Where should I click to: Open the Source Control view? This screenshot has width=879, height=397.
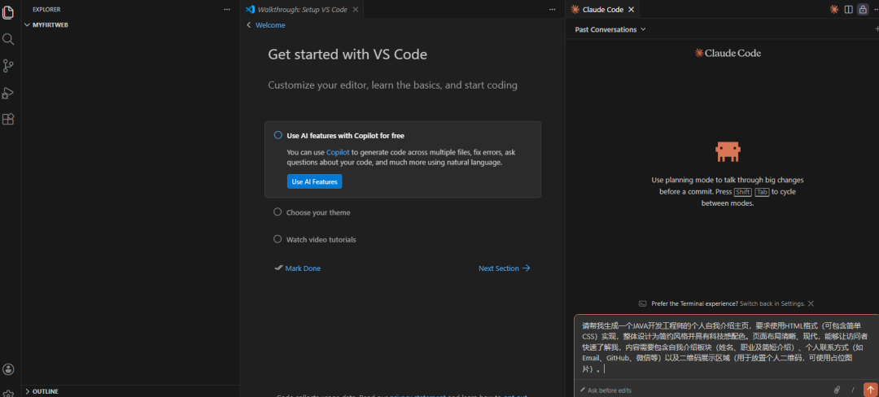click(x=9, y=66)
